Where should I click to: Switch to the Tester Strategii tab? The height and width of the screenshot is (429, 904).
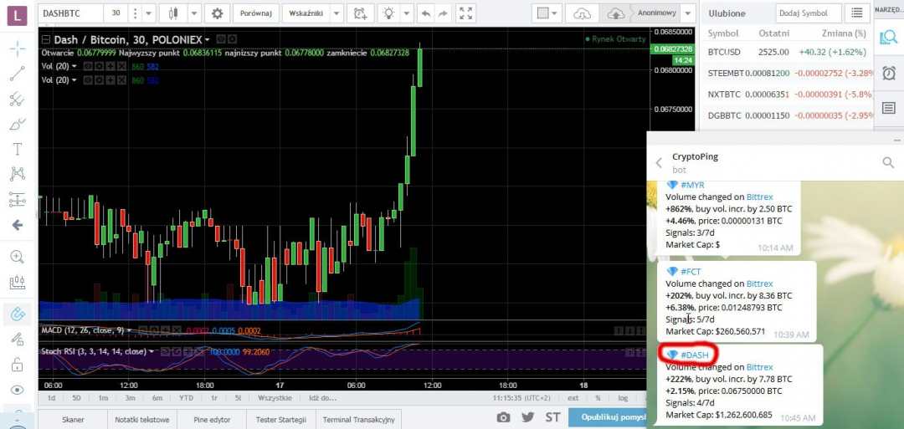[282, 419]
